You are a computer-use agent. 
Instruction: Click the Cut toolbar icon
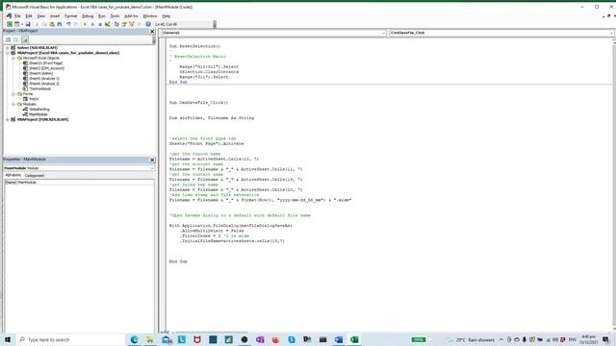(x=37, y=24)
